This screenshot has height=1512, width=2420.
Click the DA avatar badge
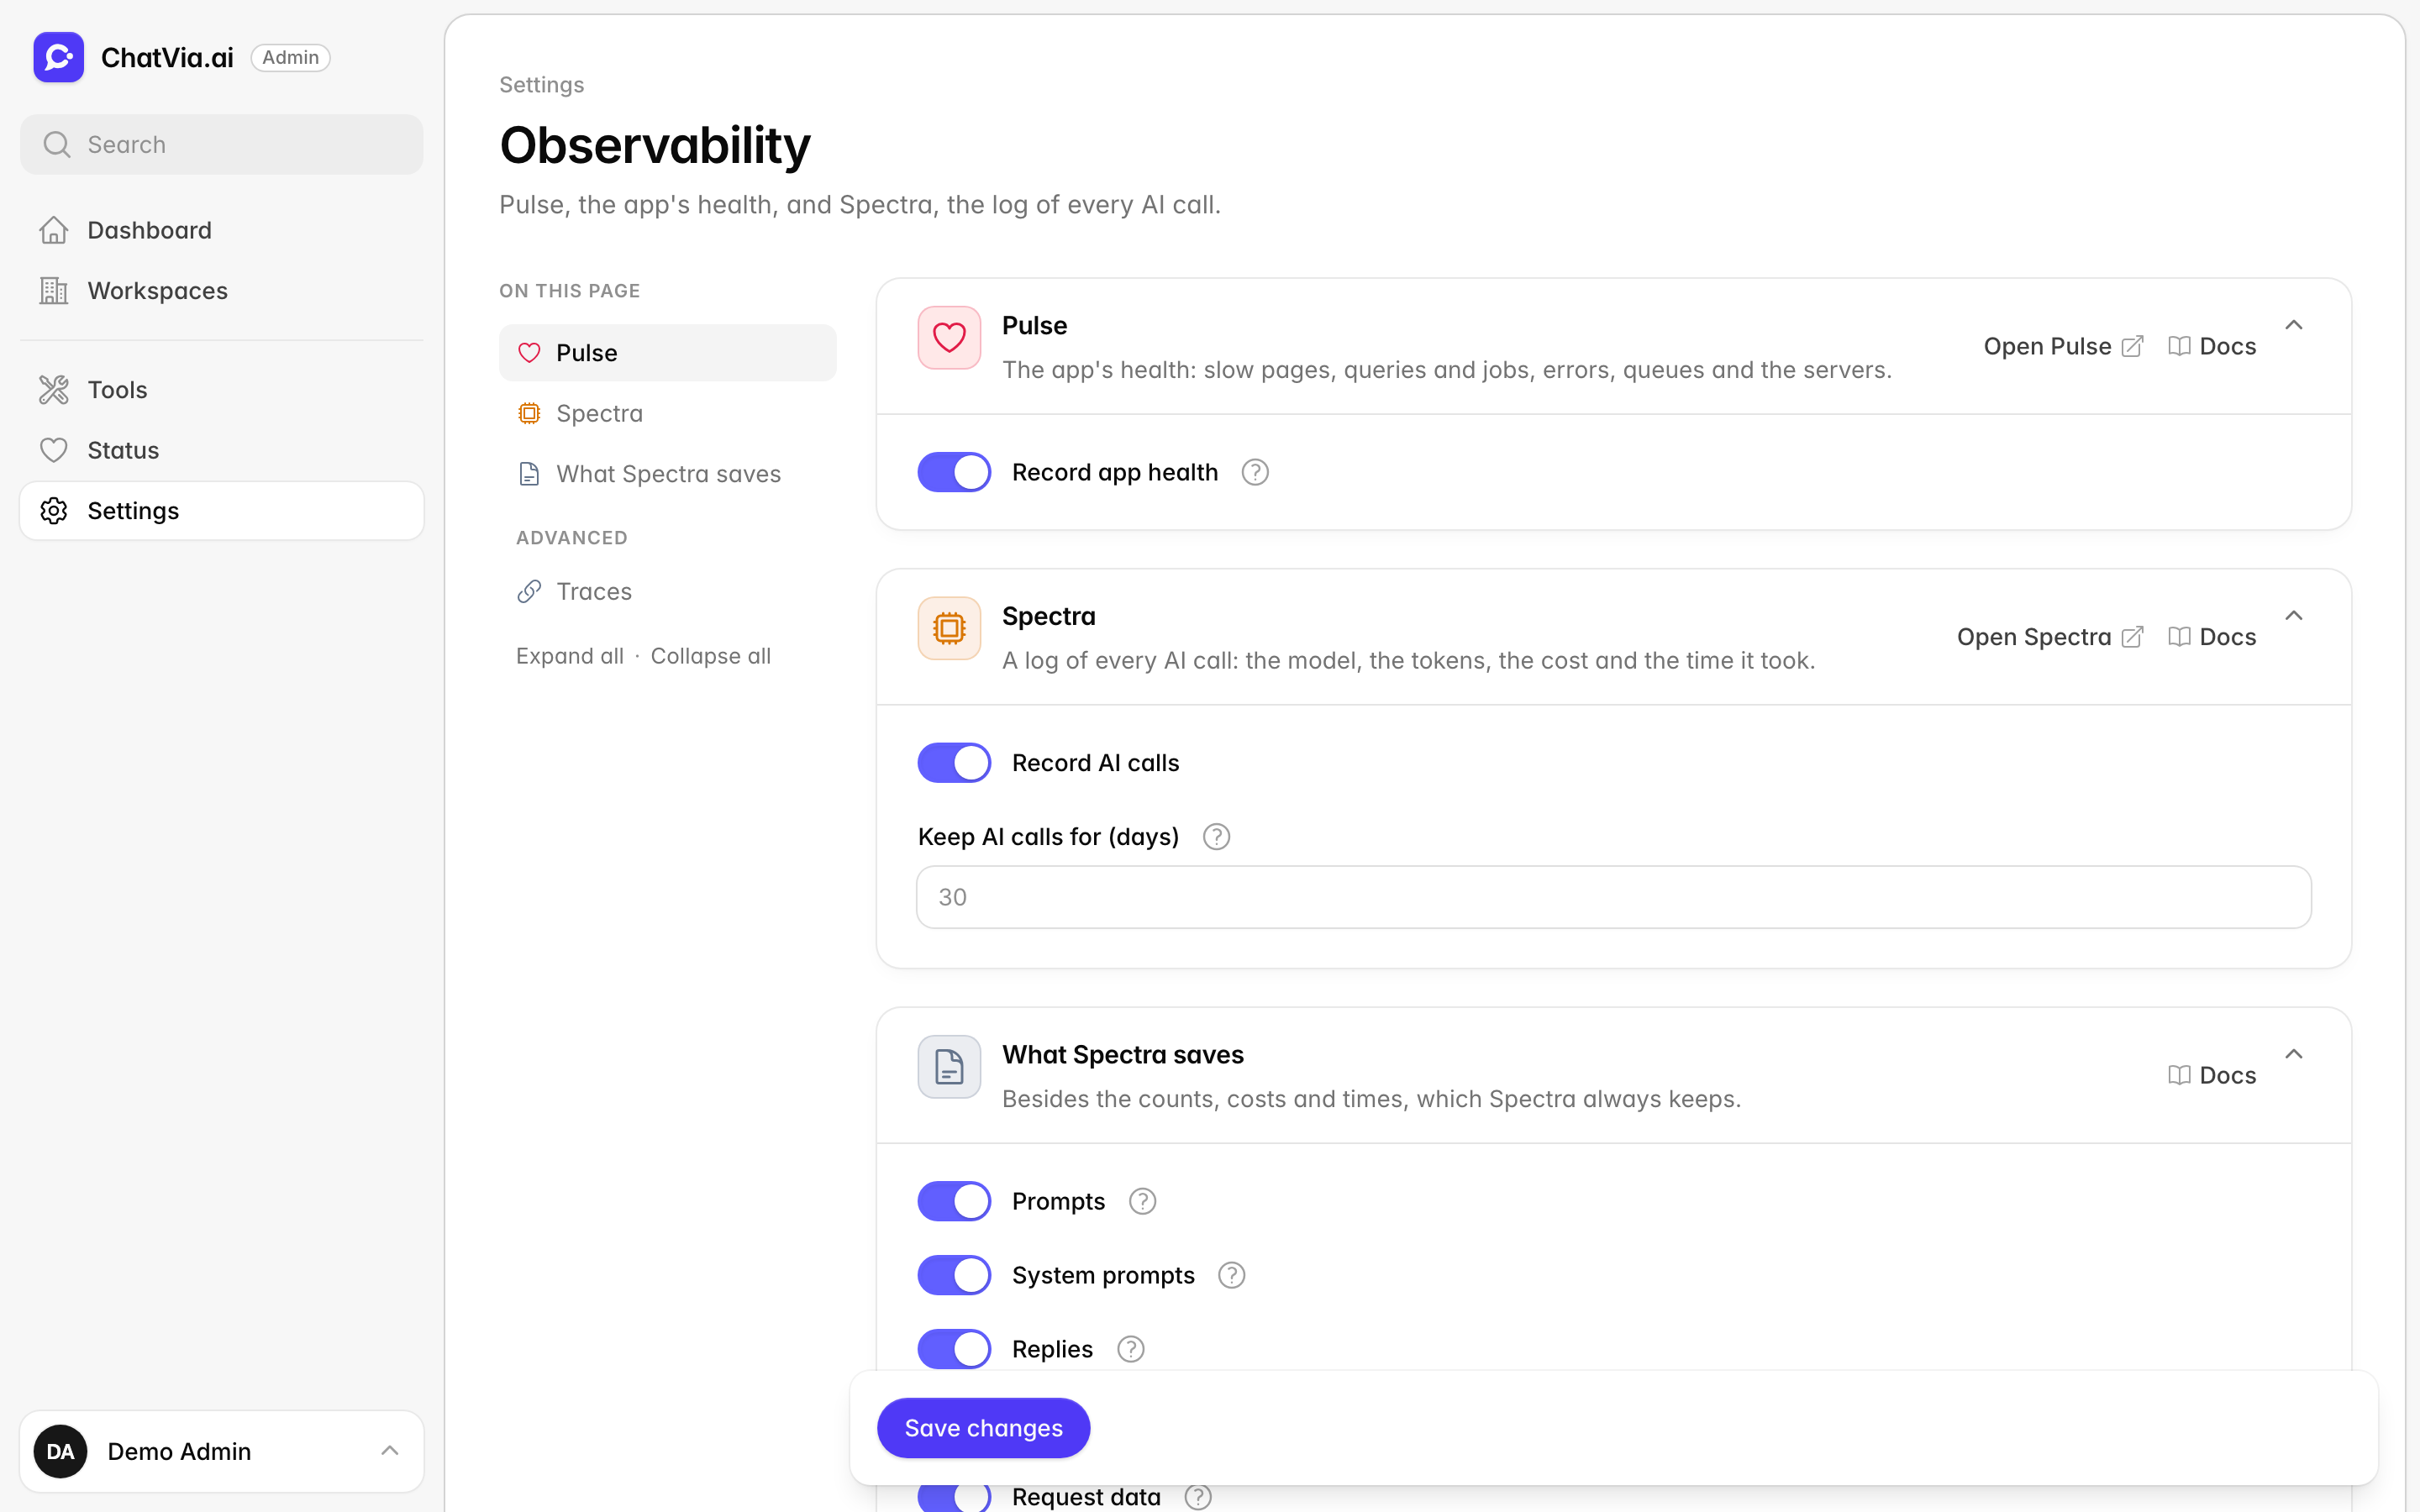coord(60,1451)
